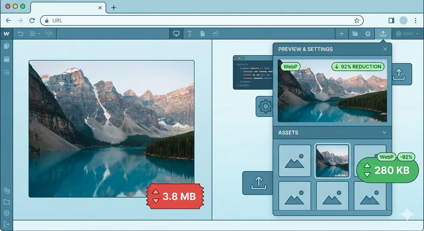The image size is (424, 231).
Task: Click the highlighted export upload icon
Action: 383,34
